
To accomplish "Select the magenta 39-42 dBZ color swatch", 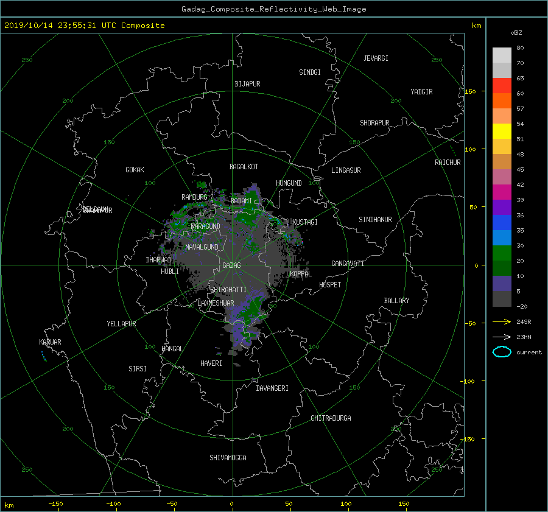I will [502, 192].
